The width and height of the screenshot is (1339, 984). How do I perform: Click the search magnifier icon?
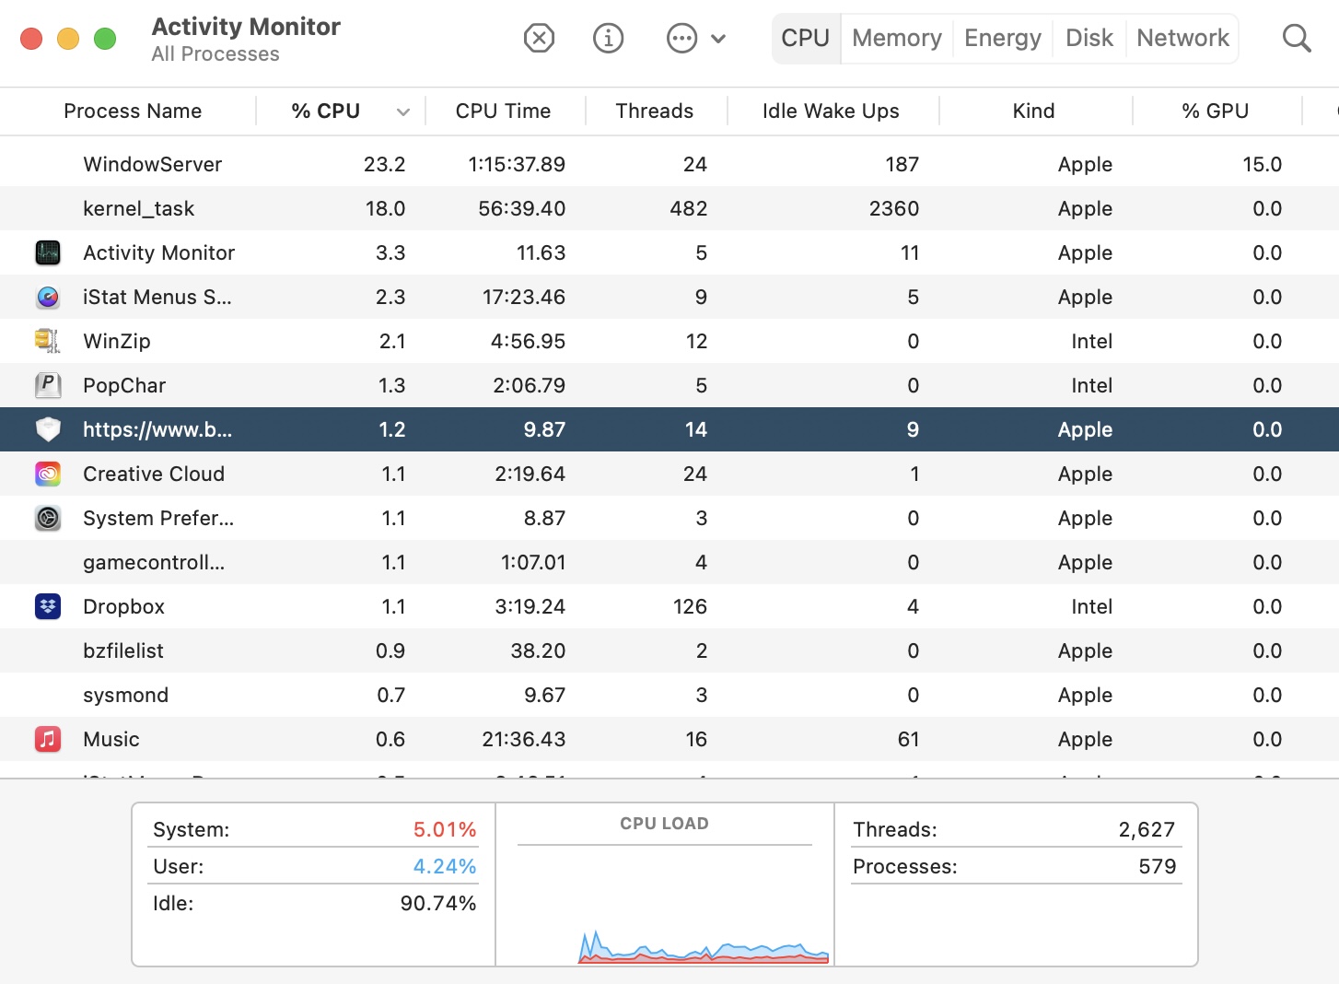1296,39
